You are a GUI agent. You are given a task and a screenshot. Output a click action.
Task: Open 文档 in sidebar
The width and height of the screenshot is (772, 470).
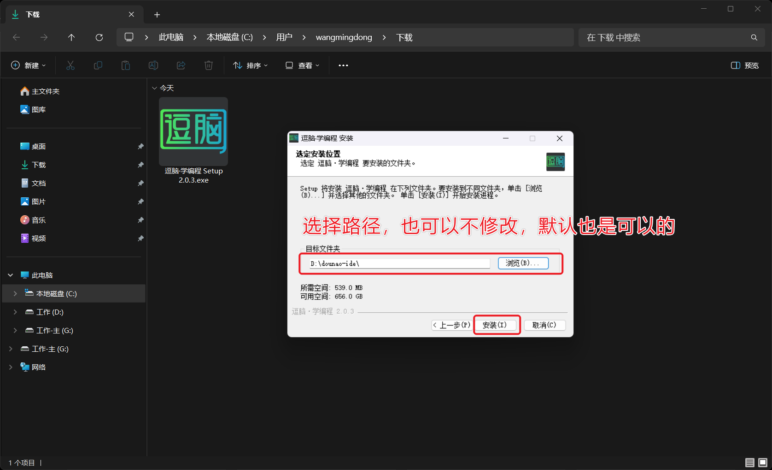click(33, 183)
